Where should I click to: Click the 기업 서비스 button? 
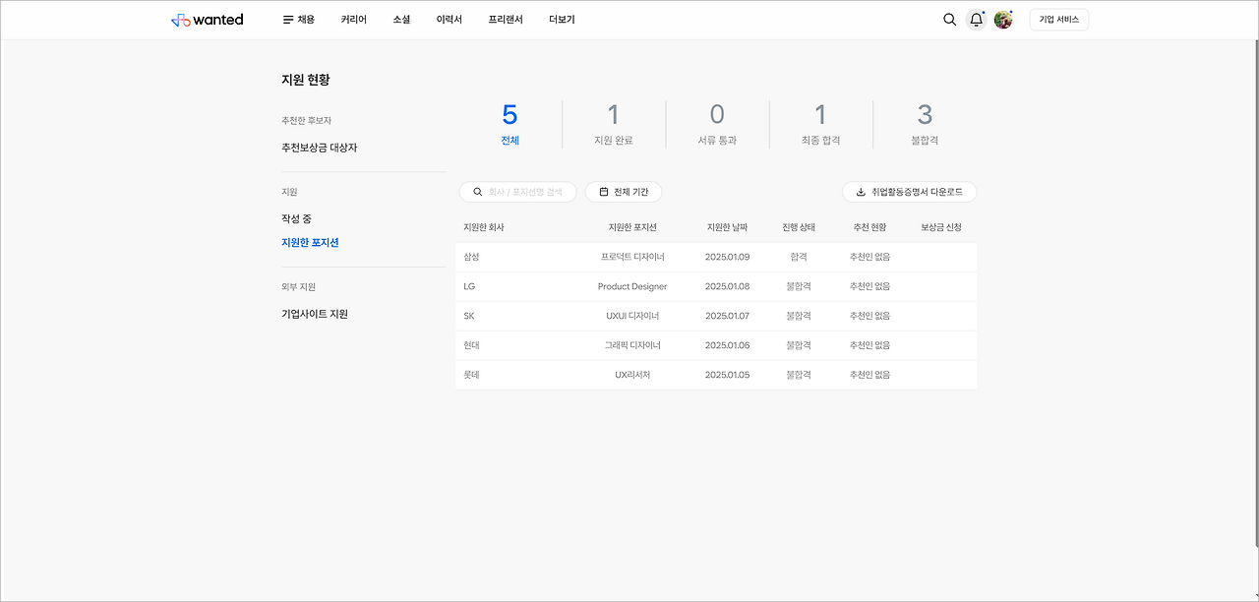coord(1059,20)
